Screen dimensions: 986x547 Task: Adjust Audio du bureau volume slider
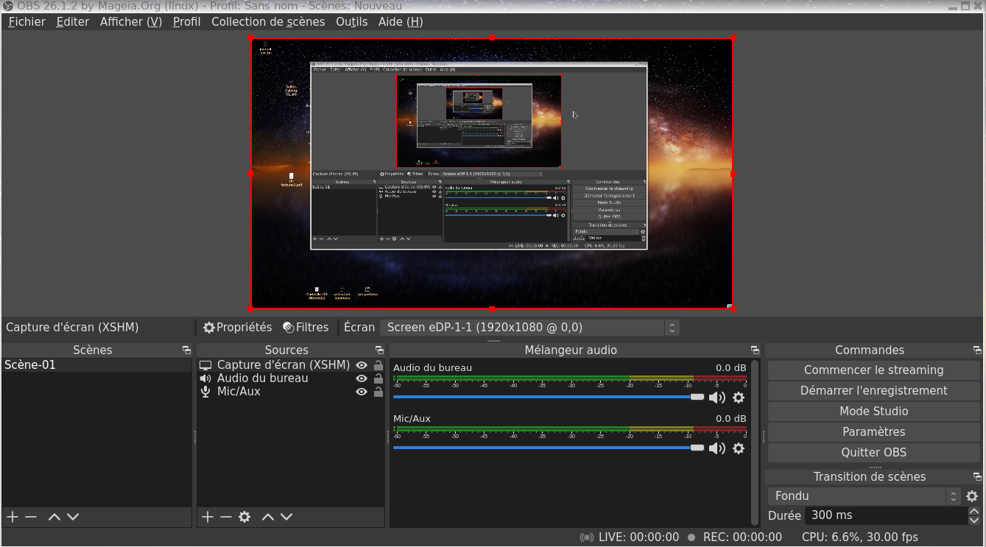(549, 398)
